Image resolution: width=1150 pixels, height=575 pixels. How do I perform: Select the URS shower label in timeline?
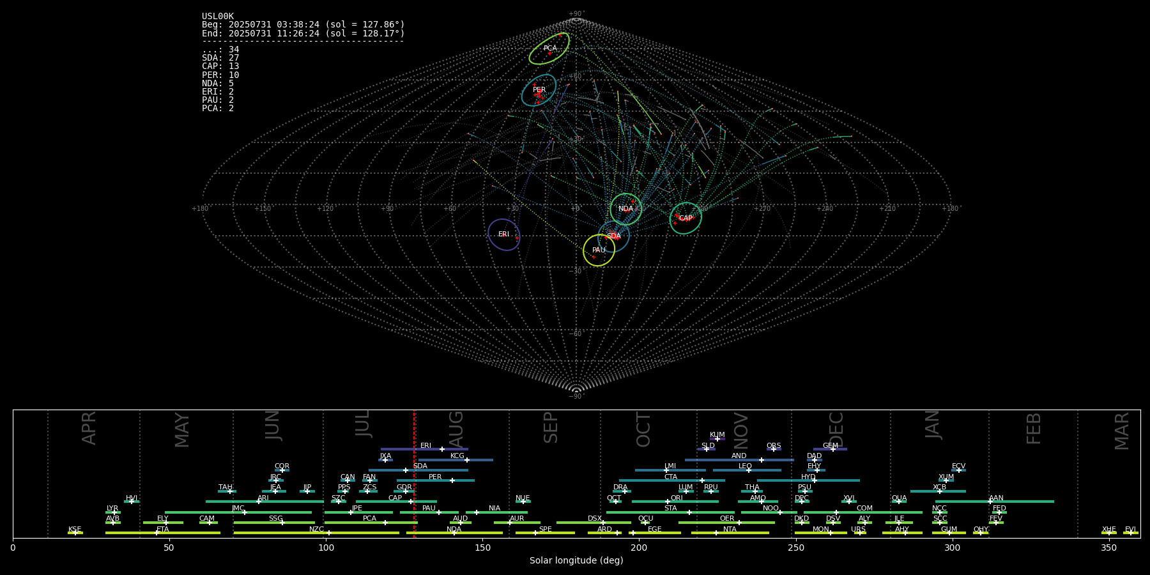[x=858, y=530]
